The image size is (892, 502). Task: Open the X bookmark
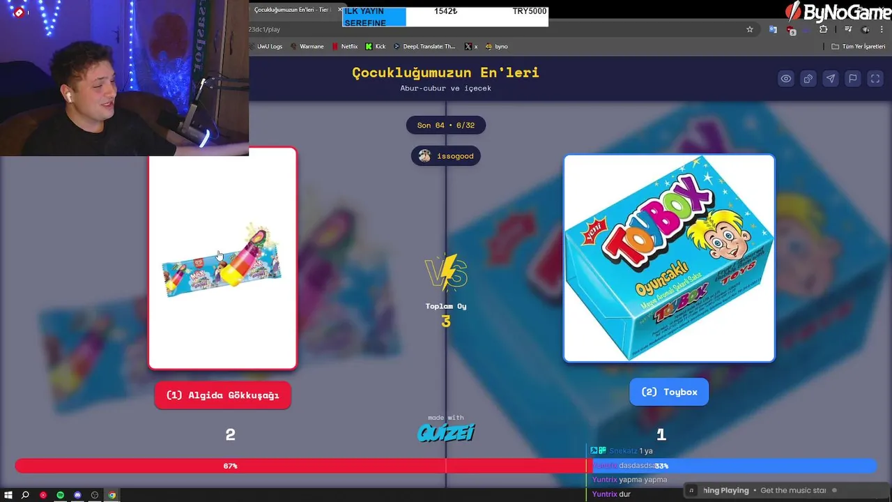coord(471,47)
